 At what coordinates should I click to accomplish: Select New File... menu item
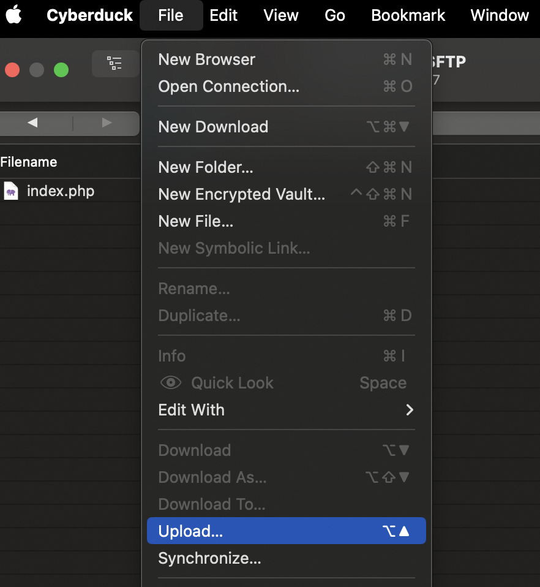pyautogui.click(x=195, y=221)
